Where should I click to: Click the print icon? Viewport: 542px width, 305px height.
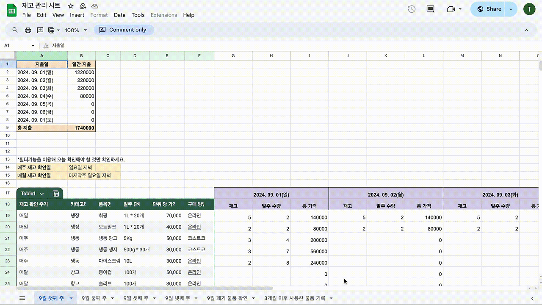[28, 30]
